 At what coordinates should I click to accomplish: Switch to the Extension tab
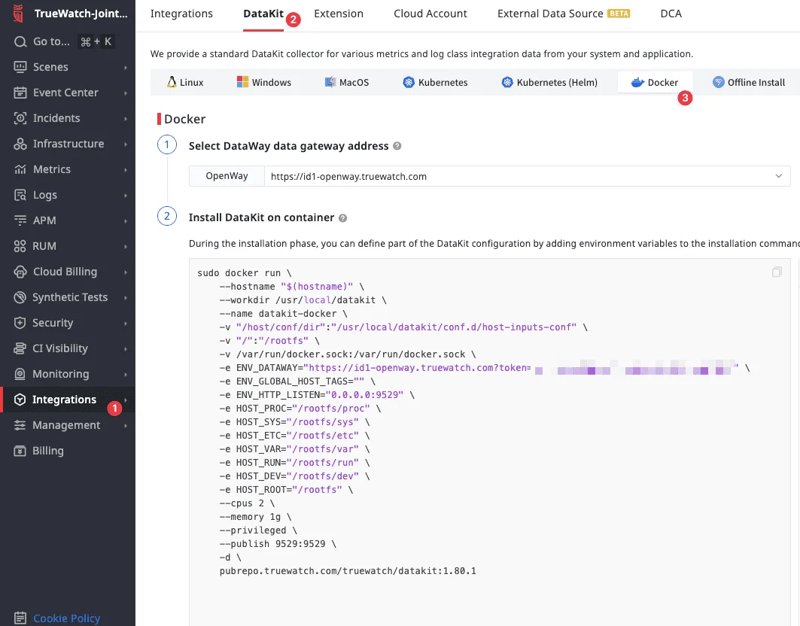pos(339,14)
